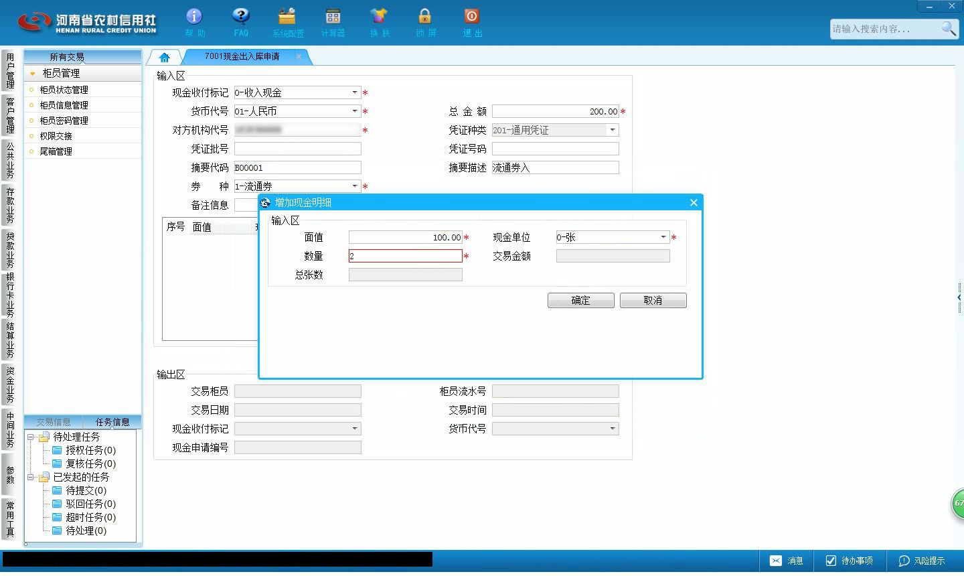Open the 用户管理 vertical tab
964x576 pixels.
[x=9, y=71]
